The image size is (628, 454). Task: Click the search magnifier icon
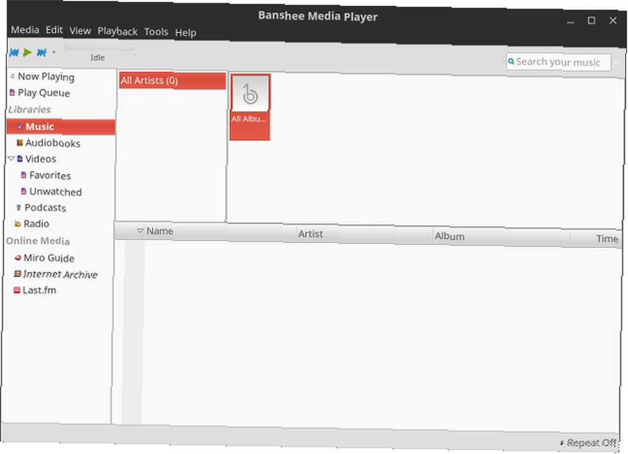pos(511,62)
